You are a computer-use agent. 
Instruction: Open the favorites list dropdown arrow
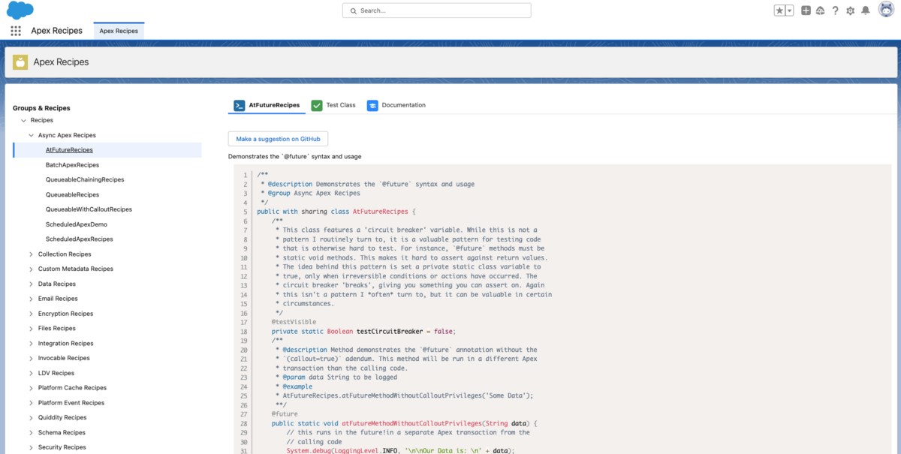pyautogui.click(x=790, y=11)
